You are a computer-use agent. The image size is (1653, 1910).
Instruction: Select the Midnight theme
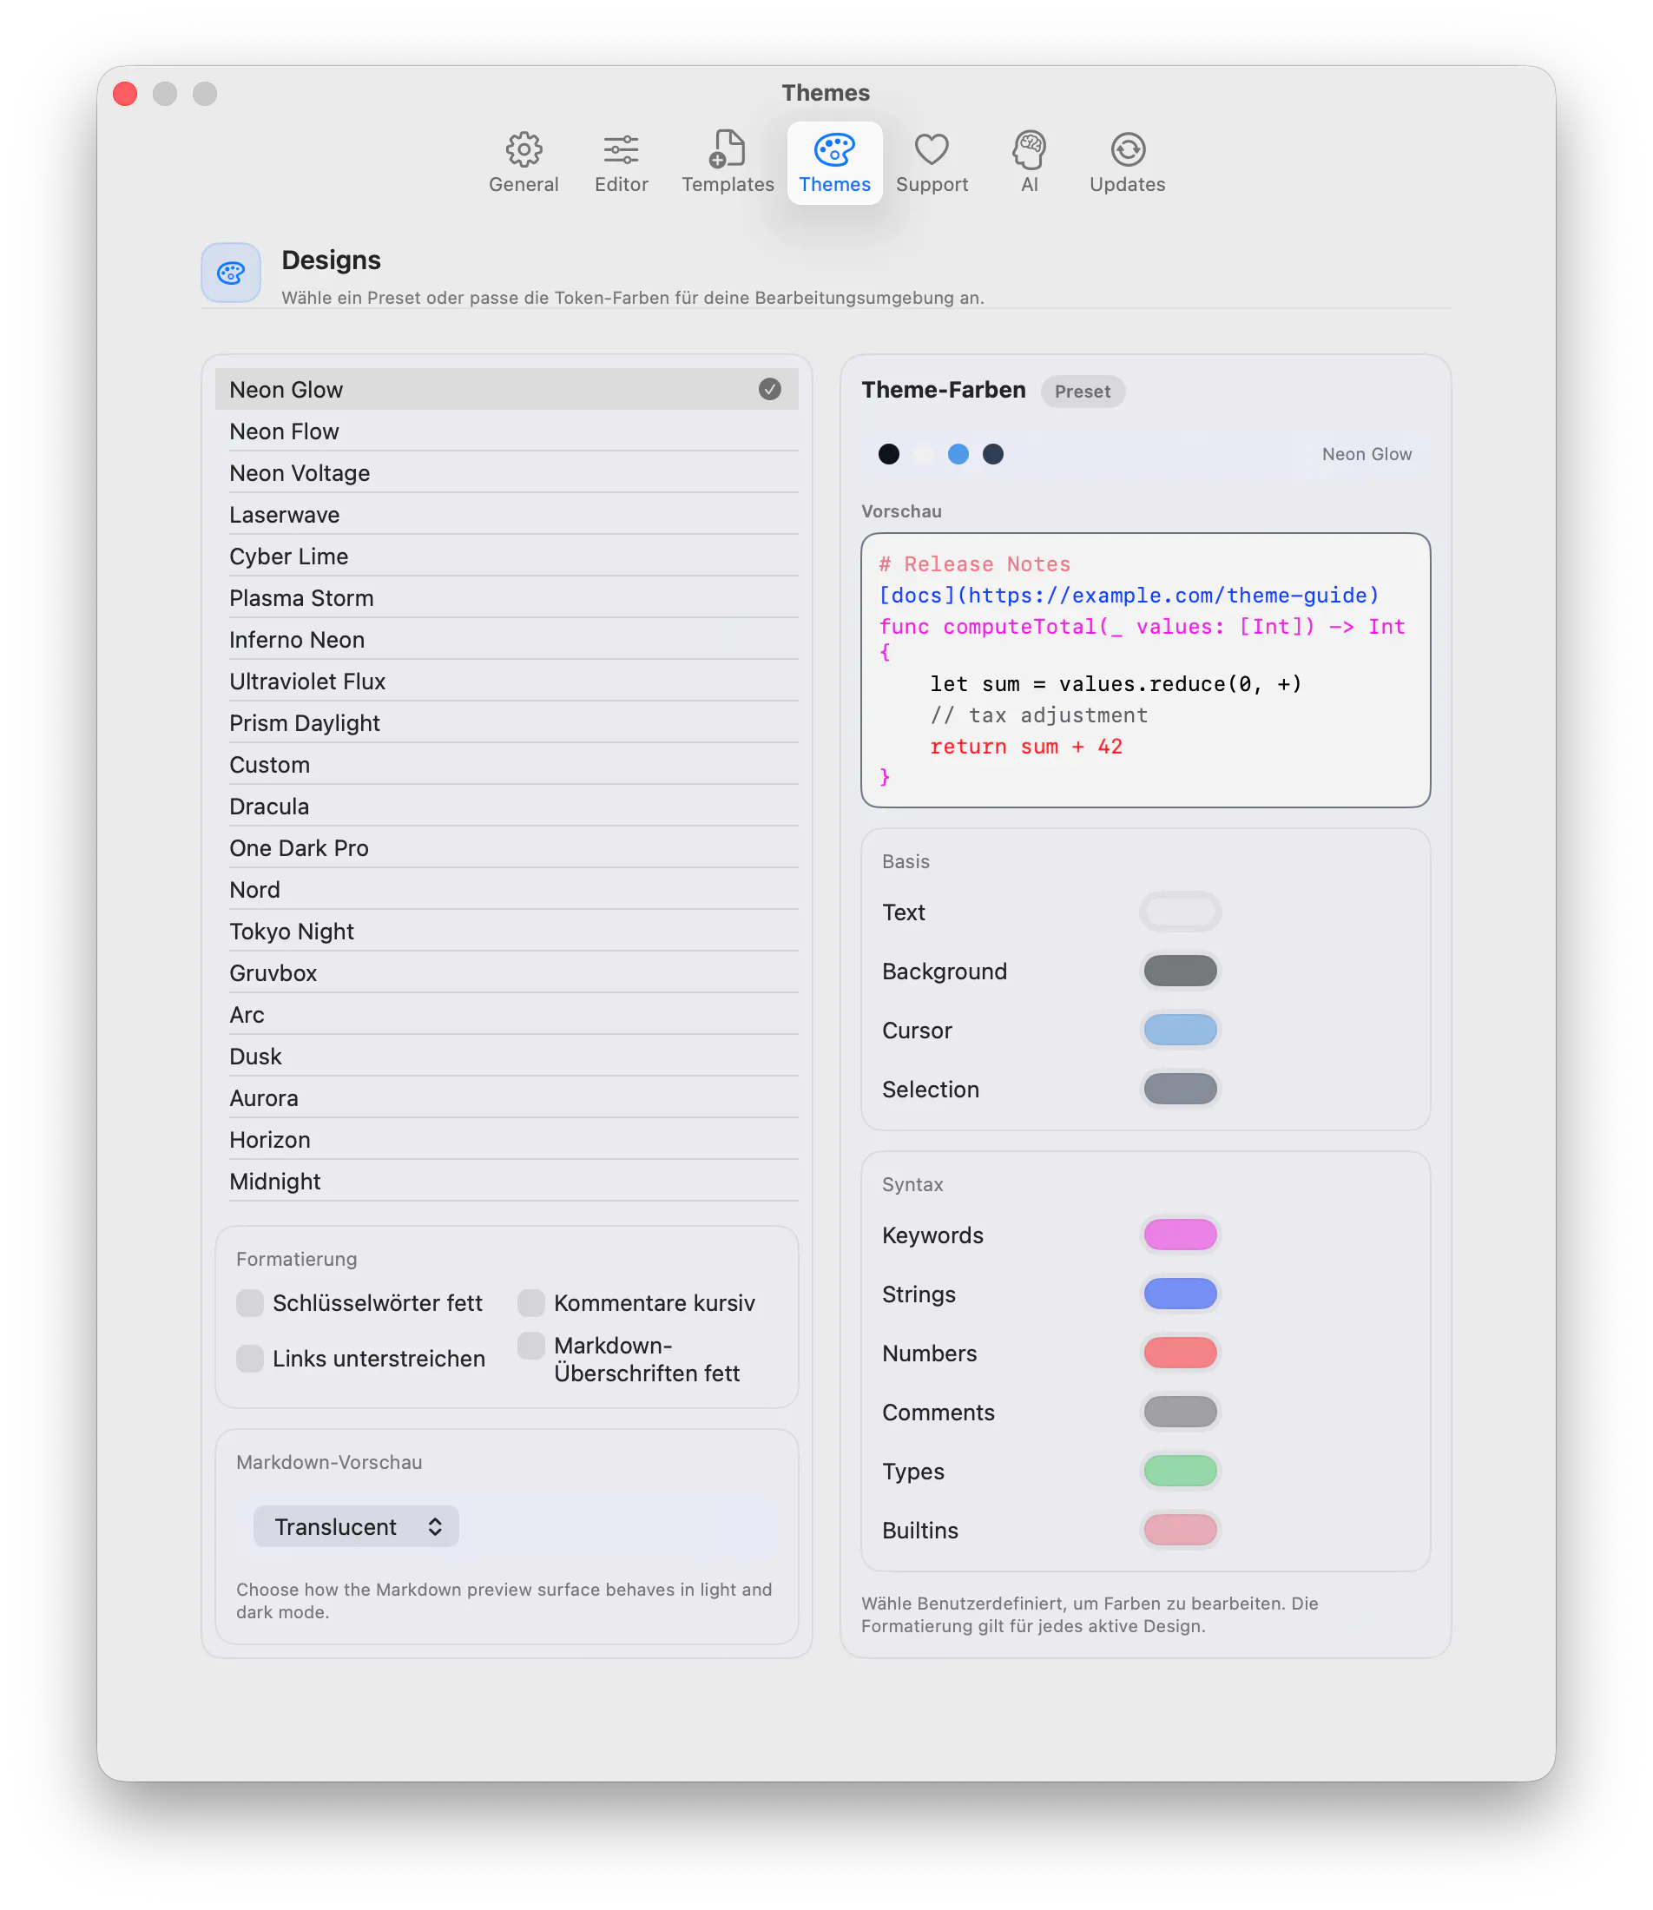pos(506,1181)
